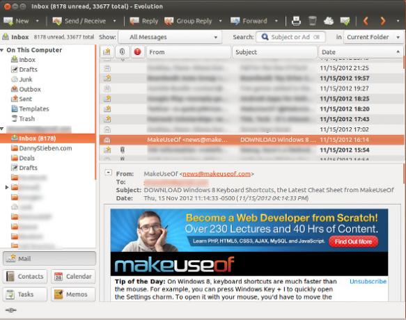Go to previous message arrow
The width and height of the screenshot is (406, 320).
click(366, 21)
